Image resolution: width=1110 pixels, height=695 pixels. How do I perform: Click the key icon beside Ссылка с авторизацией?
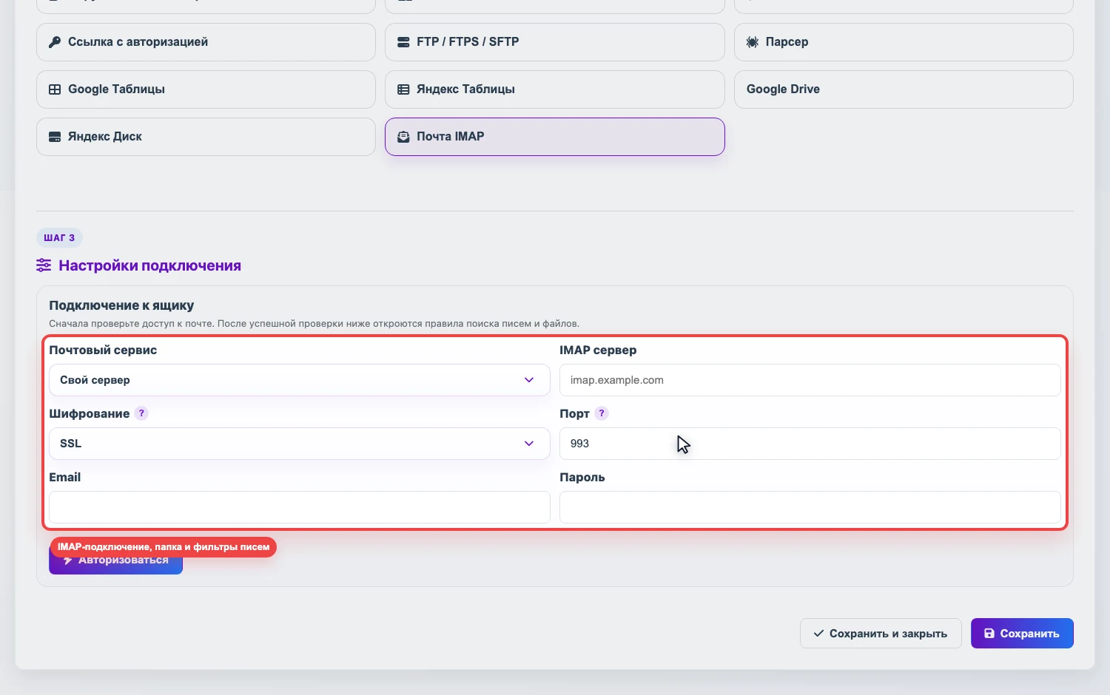55,42
